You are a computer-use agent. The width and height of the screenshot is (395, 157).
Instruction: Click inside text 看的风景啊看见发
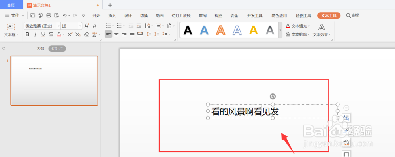[245, 112]
